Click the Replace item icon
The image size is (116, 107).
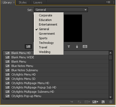(x=79, y=102)
